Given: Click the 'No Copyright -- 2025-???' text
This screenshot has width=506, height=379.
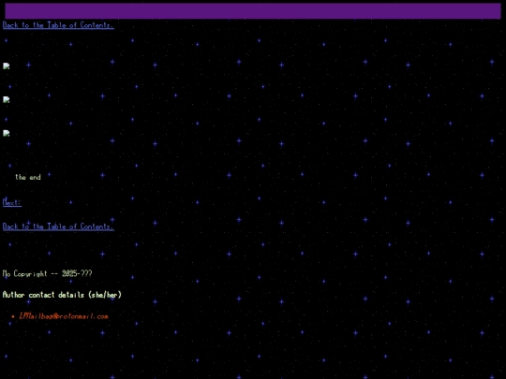Looking at the screenshot, I should tap(48, 273).
